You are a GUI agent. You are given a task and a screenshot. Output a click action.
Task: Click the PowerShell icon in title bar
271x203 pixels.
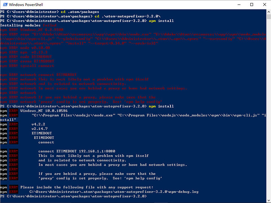pos(5,4)
